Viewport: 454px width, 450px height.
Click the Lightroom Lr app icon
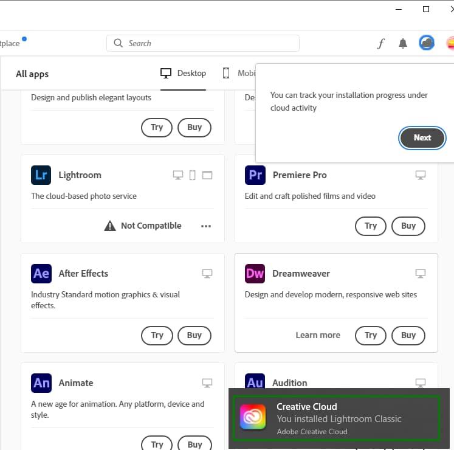[x=41, y=175]
